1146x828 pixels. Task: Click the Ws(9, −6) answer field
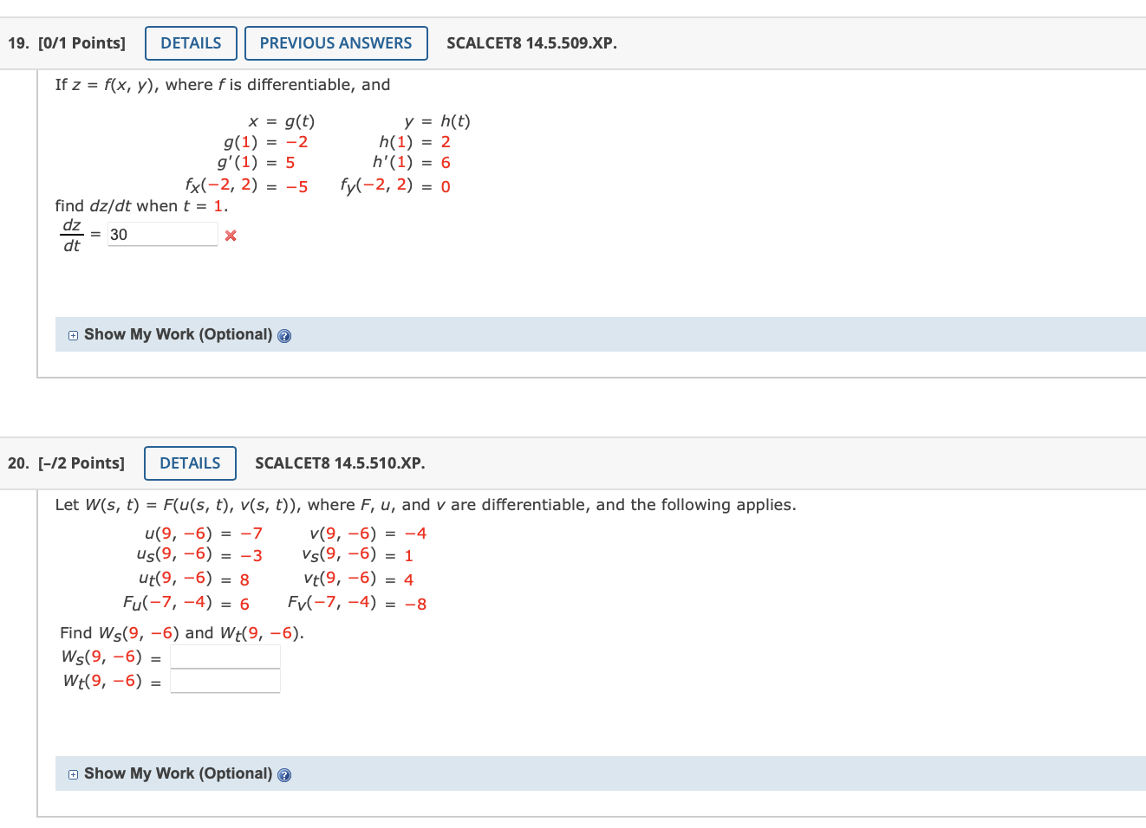pos(225,658)
